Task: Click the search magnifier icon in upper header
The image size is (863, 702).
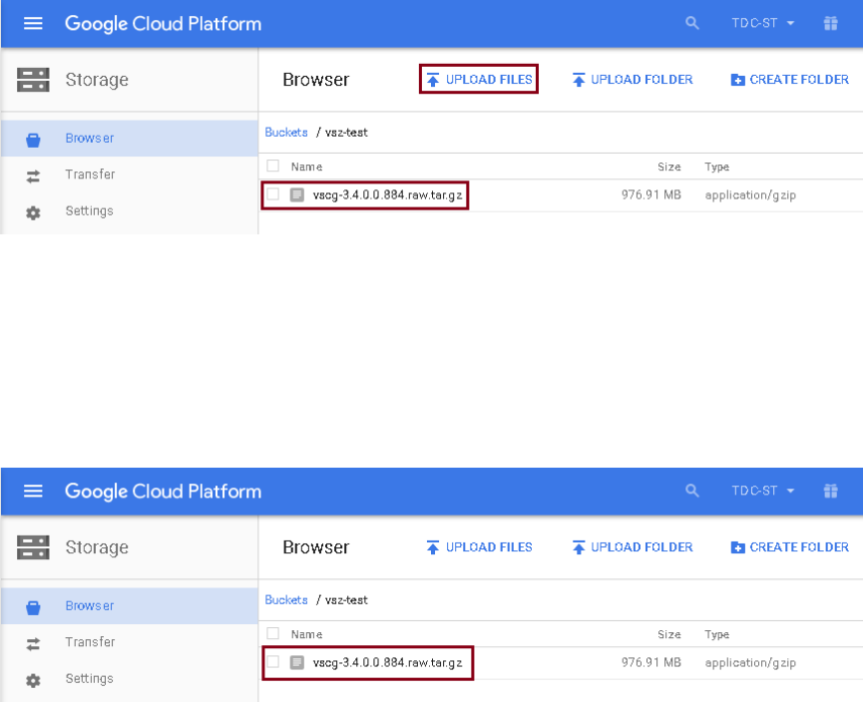Action: pos(692,23)
